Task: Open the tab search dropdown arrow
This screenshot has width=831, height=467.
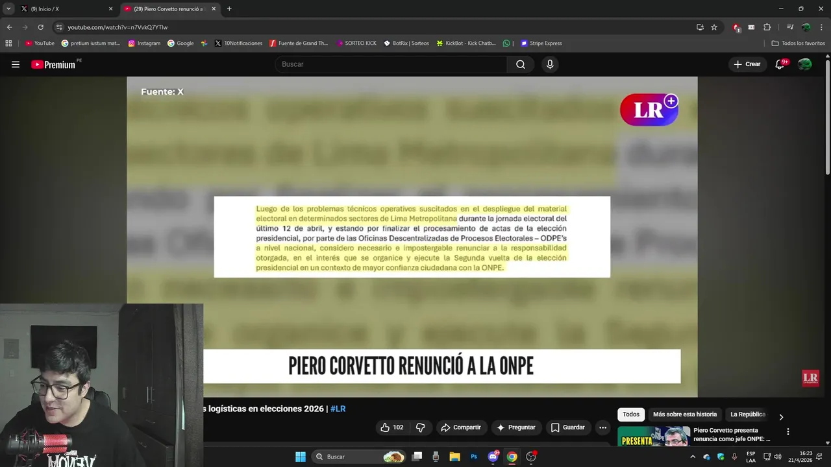Action: click(x=8, y=8)
